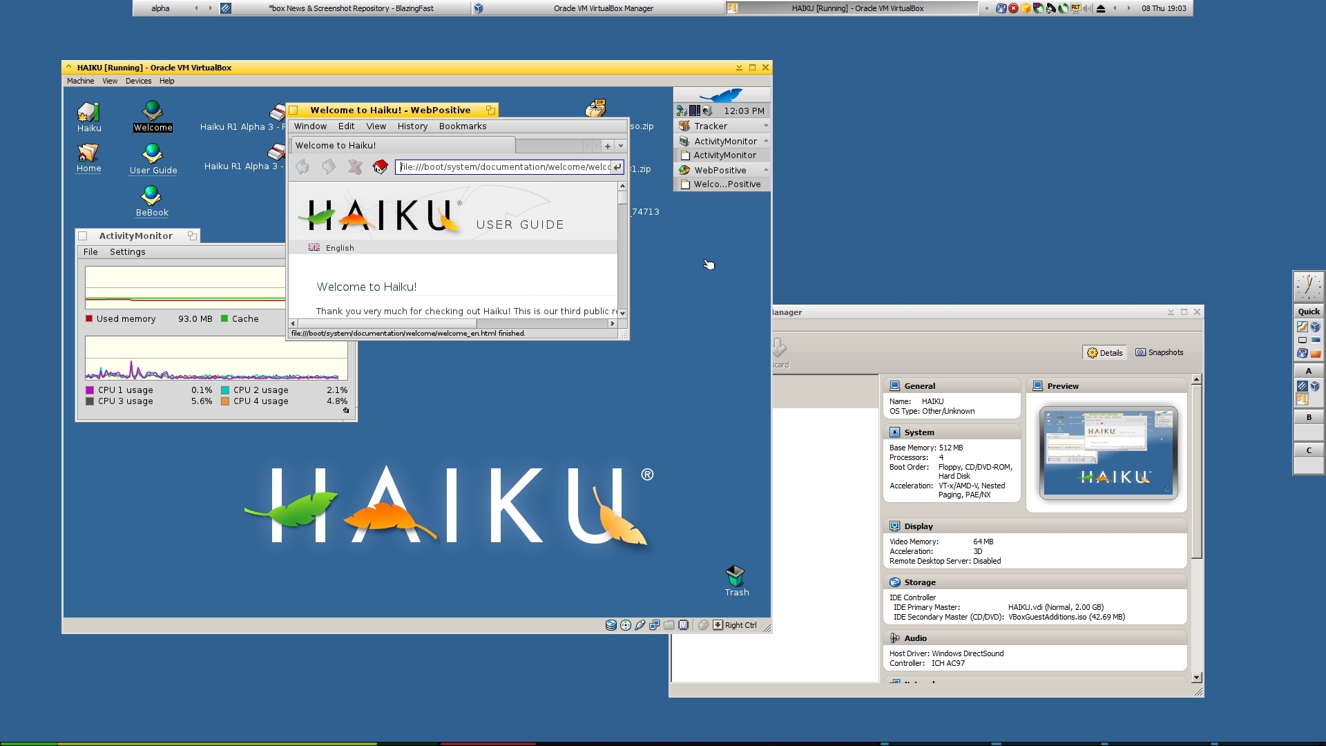Click the red X tray icon in top panel
The image size is (1326, 746).
tap(1013, 8)
